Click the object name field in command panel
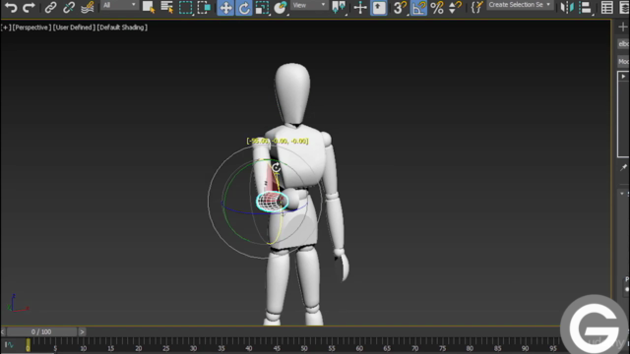This screenshot has height=354, width=630. coord(623,44)
